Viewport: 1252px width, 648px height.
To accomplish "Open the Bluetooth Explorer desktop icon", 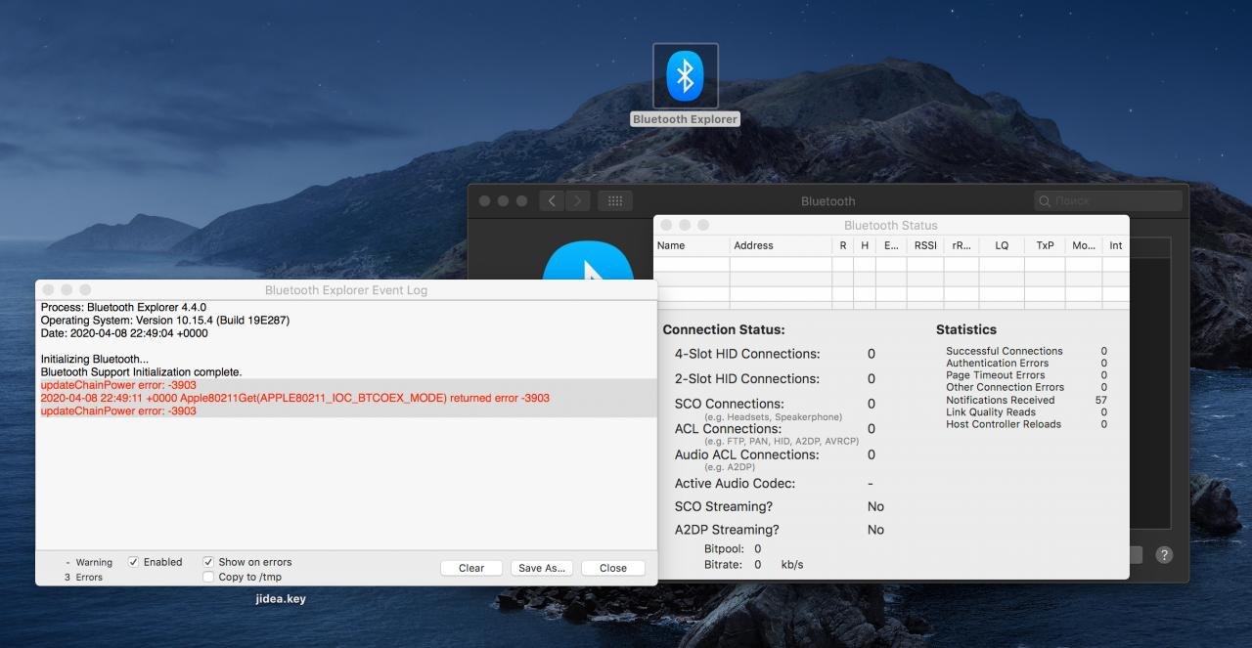I will pyautogui.click(x=685, y=75).
